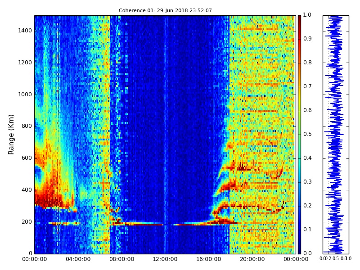Click the y-axis tick label '1000'

click(25, 94)
